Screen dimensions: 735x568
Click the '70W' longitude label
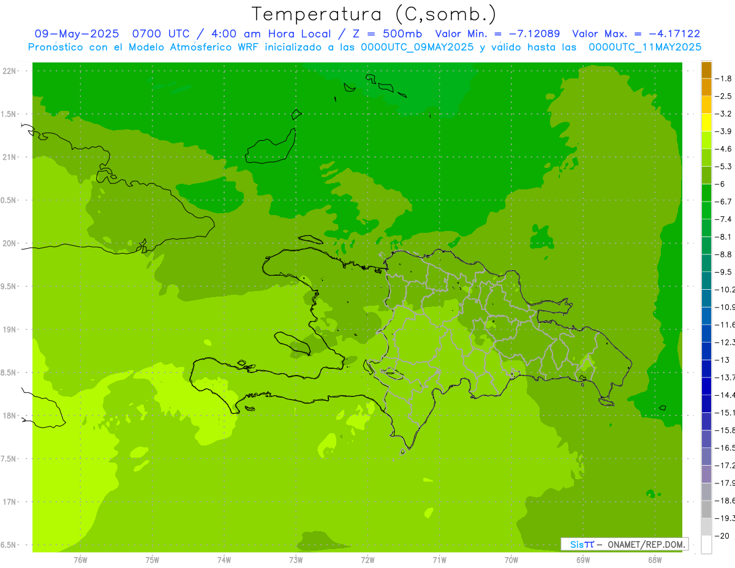[x=511, y=559]
